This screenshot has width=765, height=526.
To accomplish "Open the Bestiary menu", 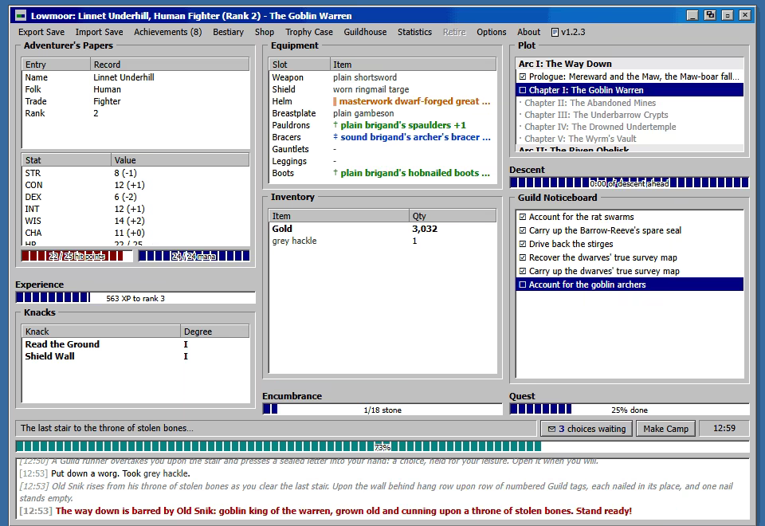I will pos(229,32).
